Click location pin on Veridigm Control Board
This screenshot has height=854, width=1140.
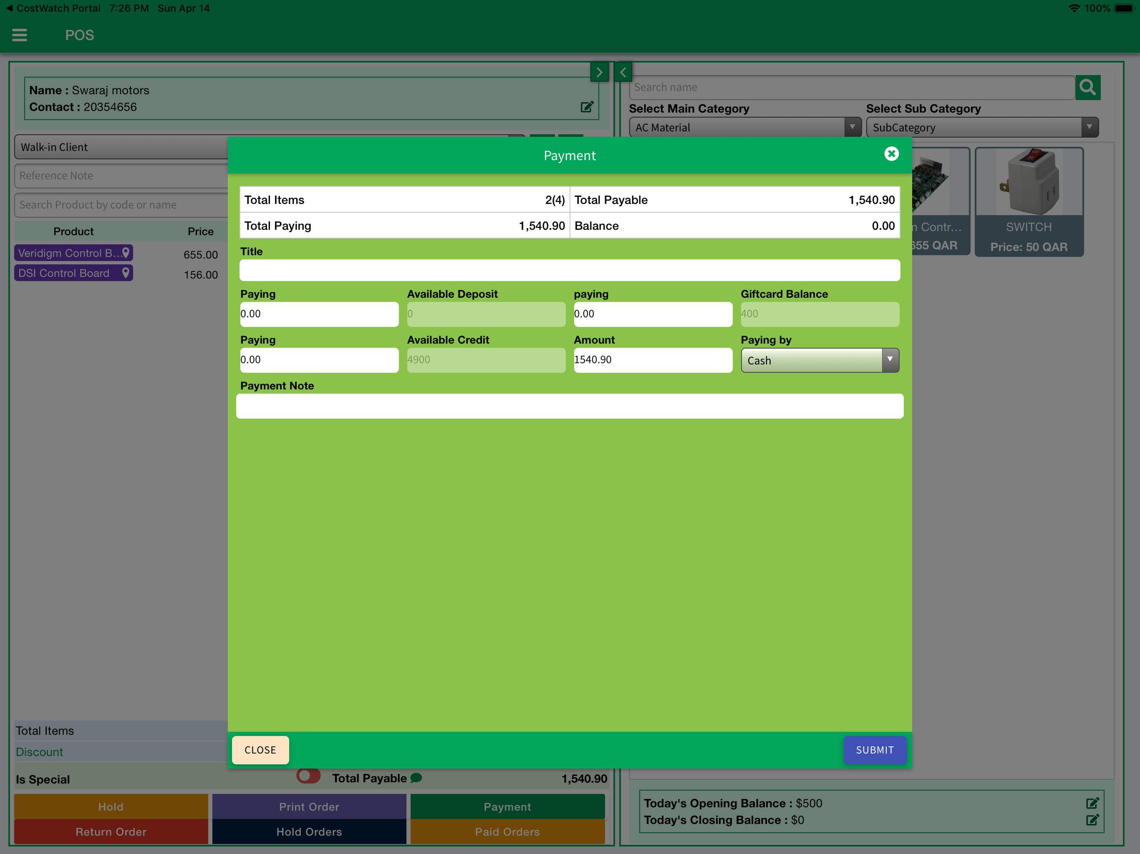(125, 253)
